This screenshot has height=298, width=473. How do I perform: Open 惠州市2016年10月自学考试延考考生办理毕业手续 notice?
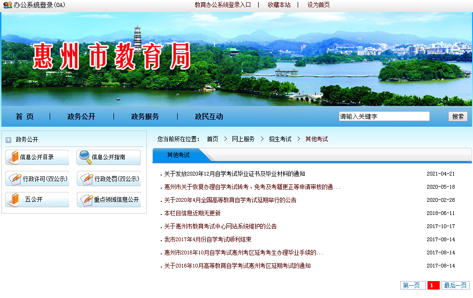click(244, 252)
